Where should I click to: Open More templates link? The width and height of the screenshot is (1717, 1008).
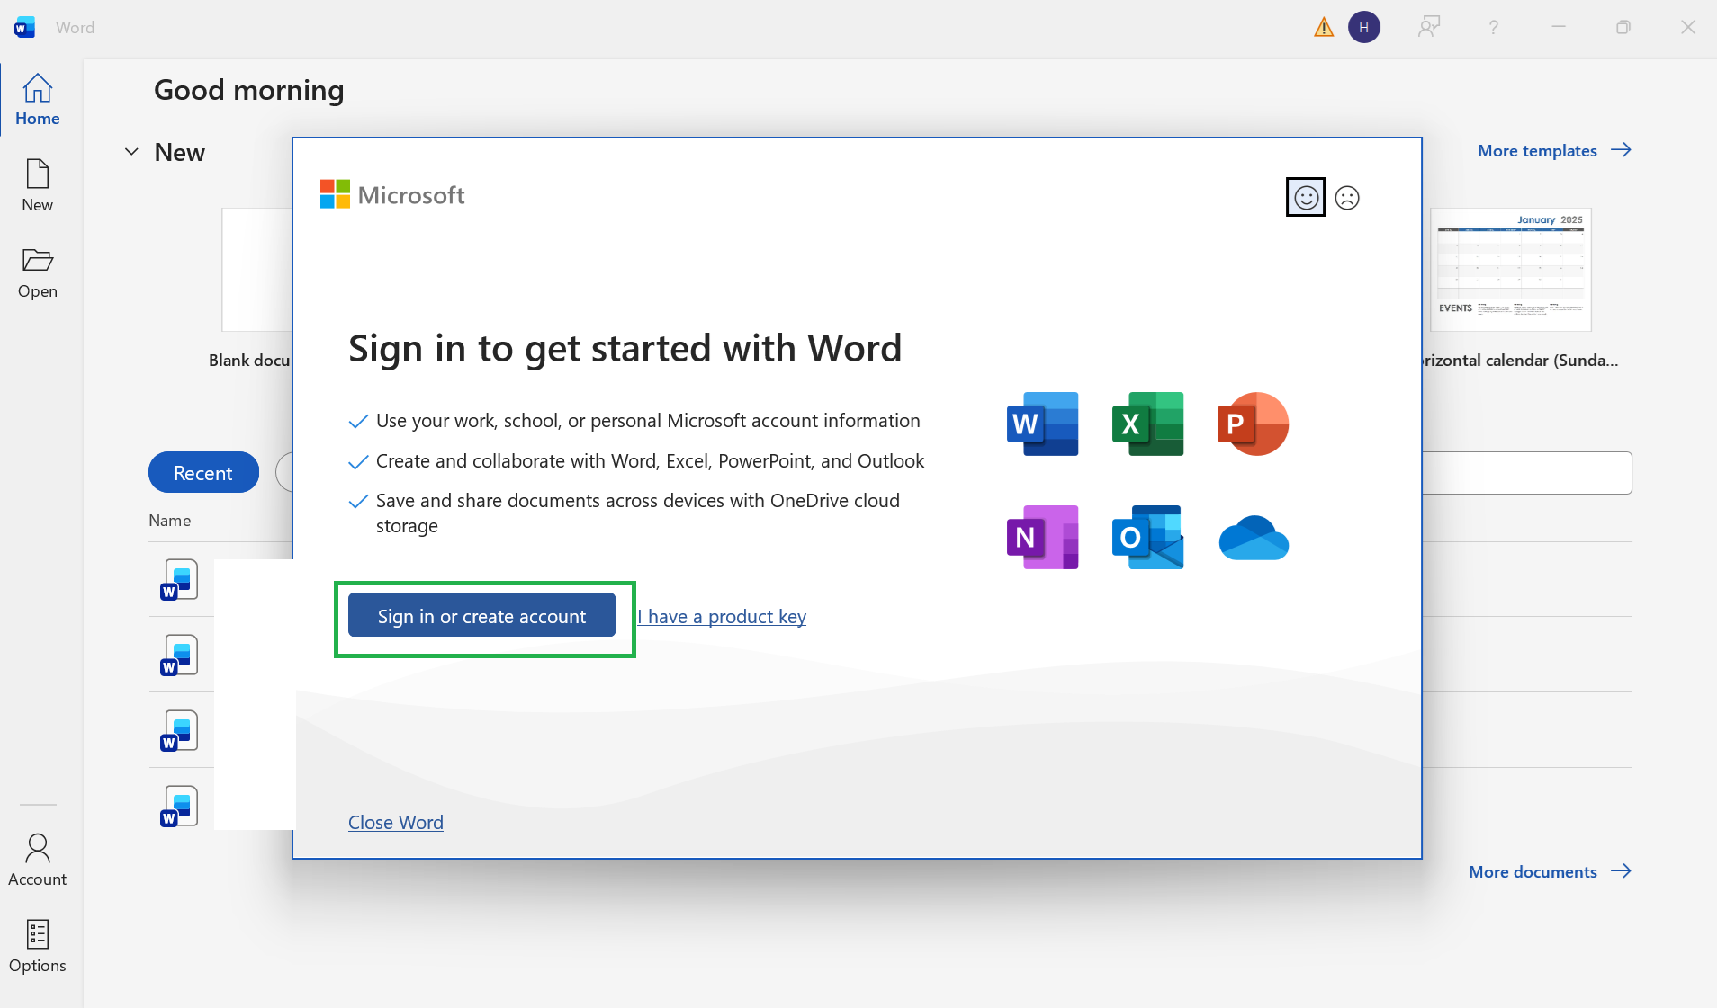click(1554, 150)
